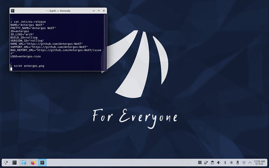Maximize the Konsole window
269x168 pixels.
click(x=99, y=11)
